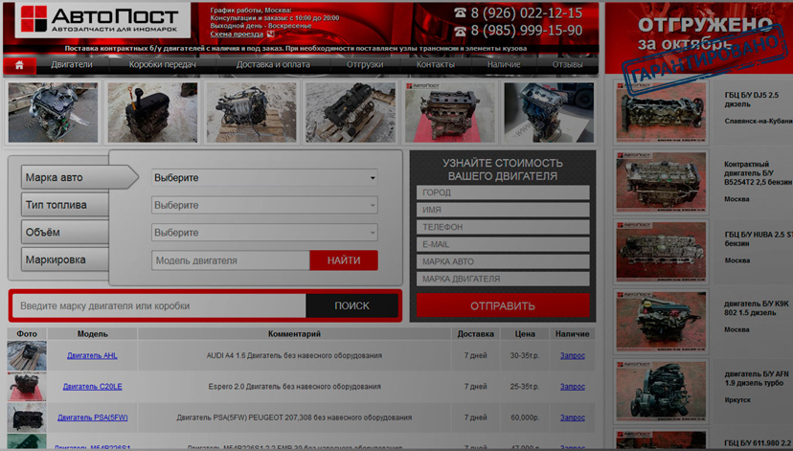Click Запрос in the PEUGEOT 207,308 row
This screenshot has width=793, height=451.
tap(572, 417)
